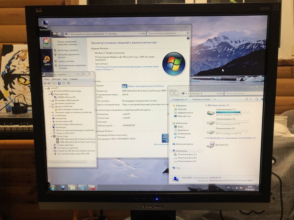Image resolution: width=294 pixels, height=220 pixels.
Task: Click Дополнительные параметры системы link
Action: coord(72,67)
